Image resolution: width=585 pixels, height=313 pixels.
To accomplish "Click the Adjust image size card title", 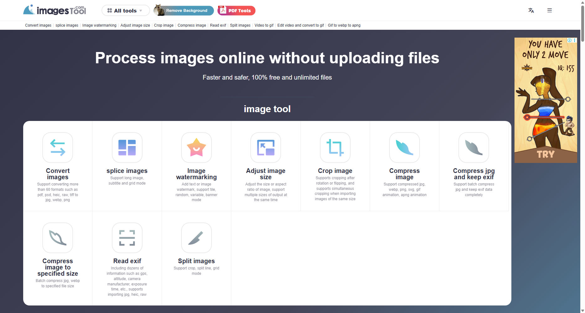I will pyautogui.click(x=266, y=174).
